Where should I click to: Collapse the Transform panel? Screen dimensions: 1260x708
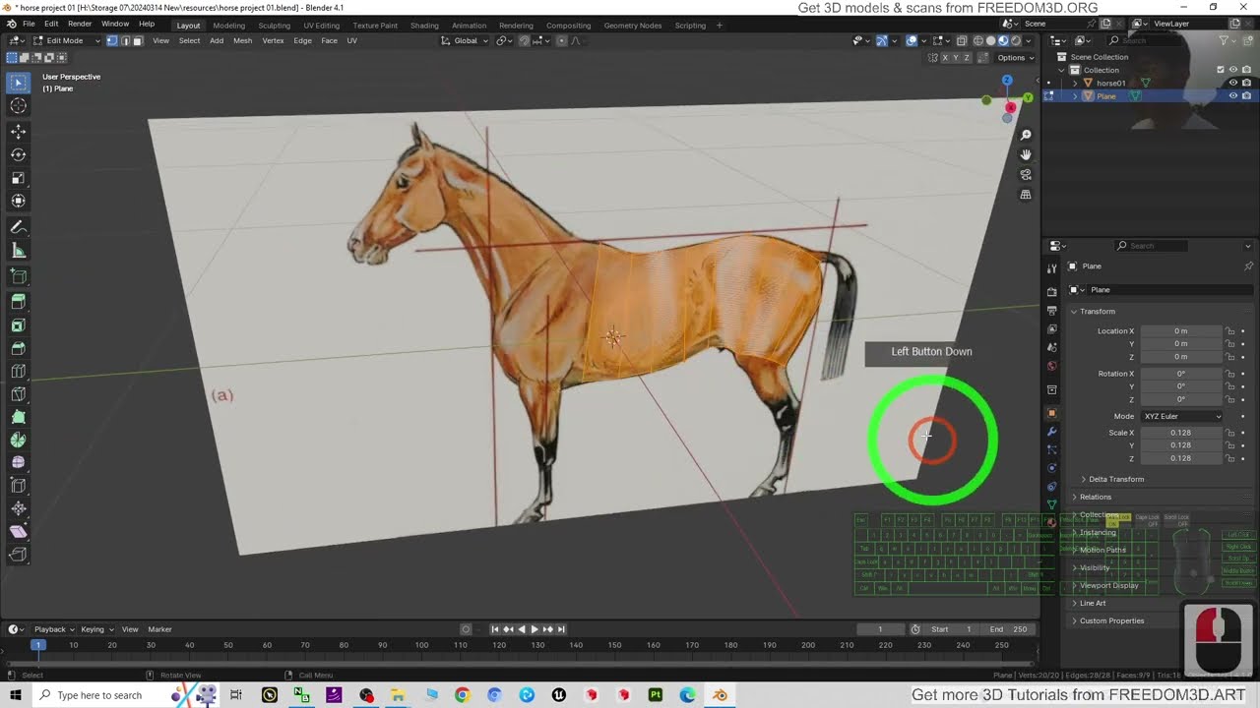(x=1096, y=311)
